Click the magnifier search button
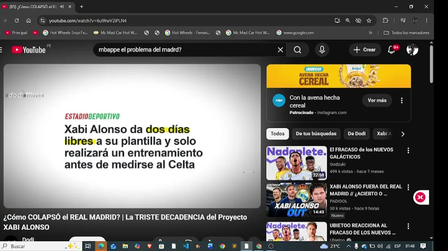448x251 pixels. [x=297, y=50]
